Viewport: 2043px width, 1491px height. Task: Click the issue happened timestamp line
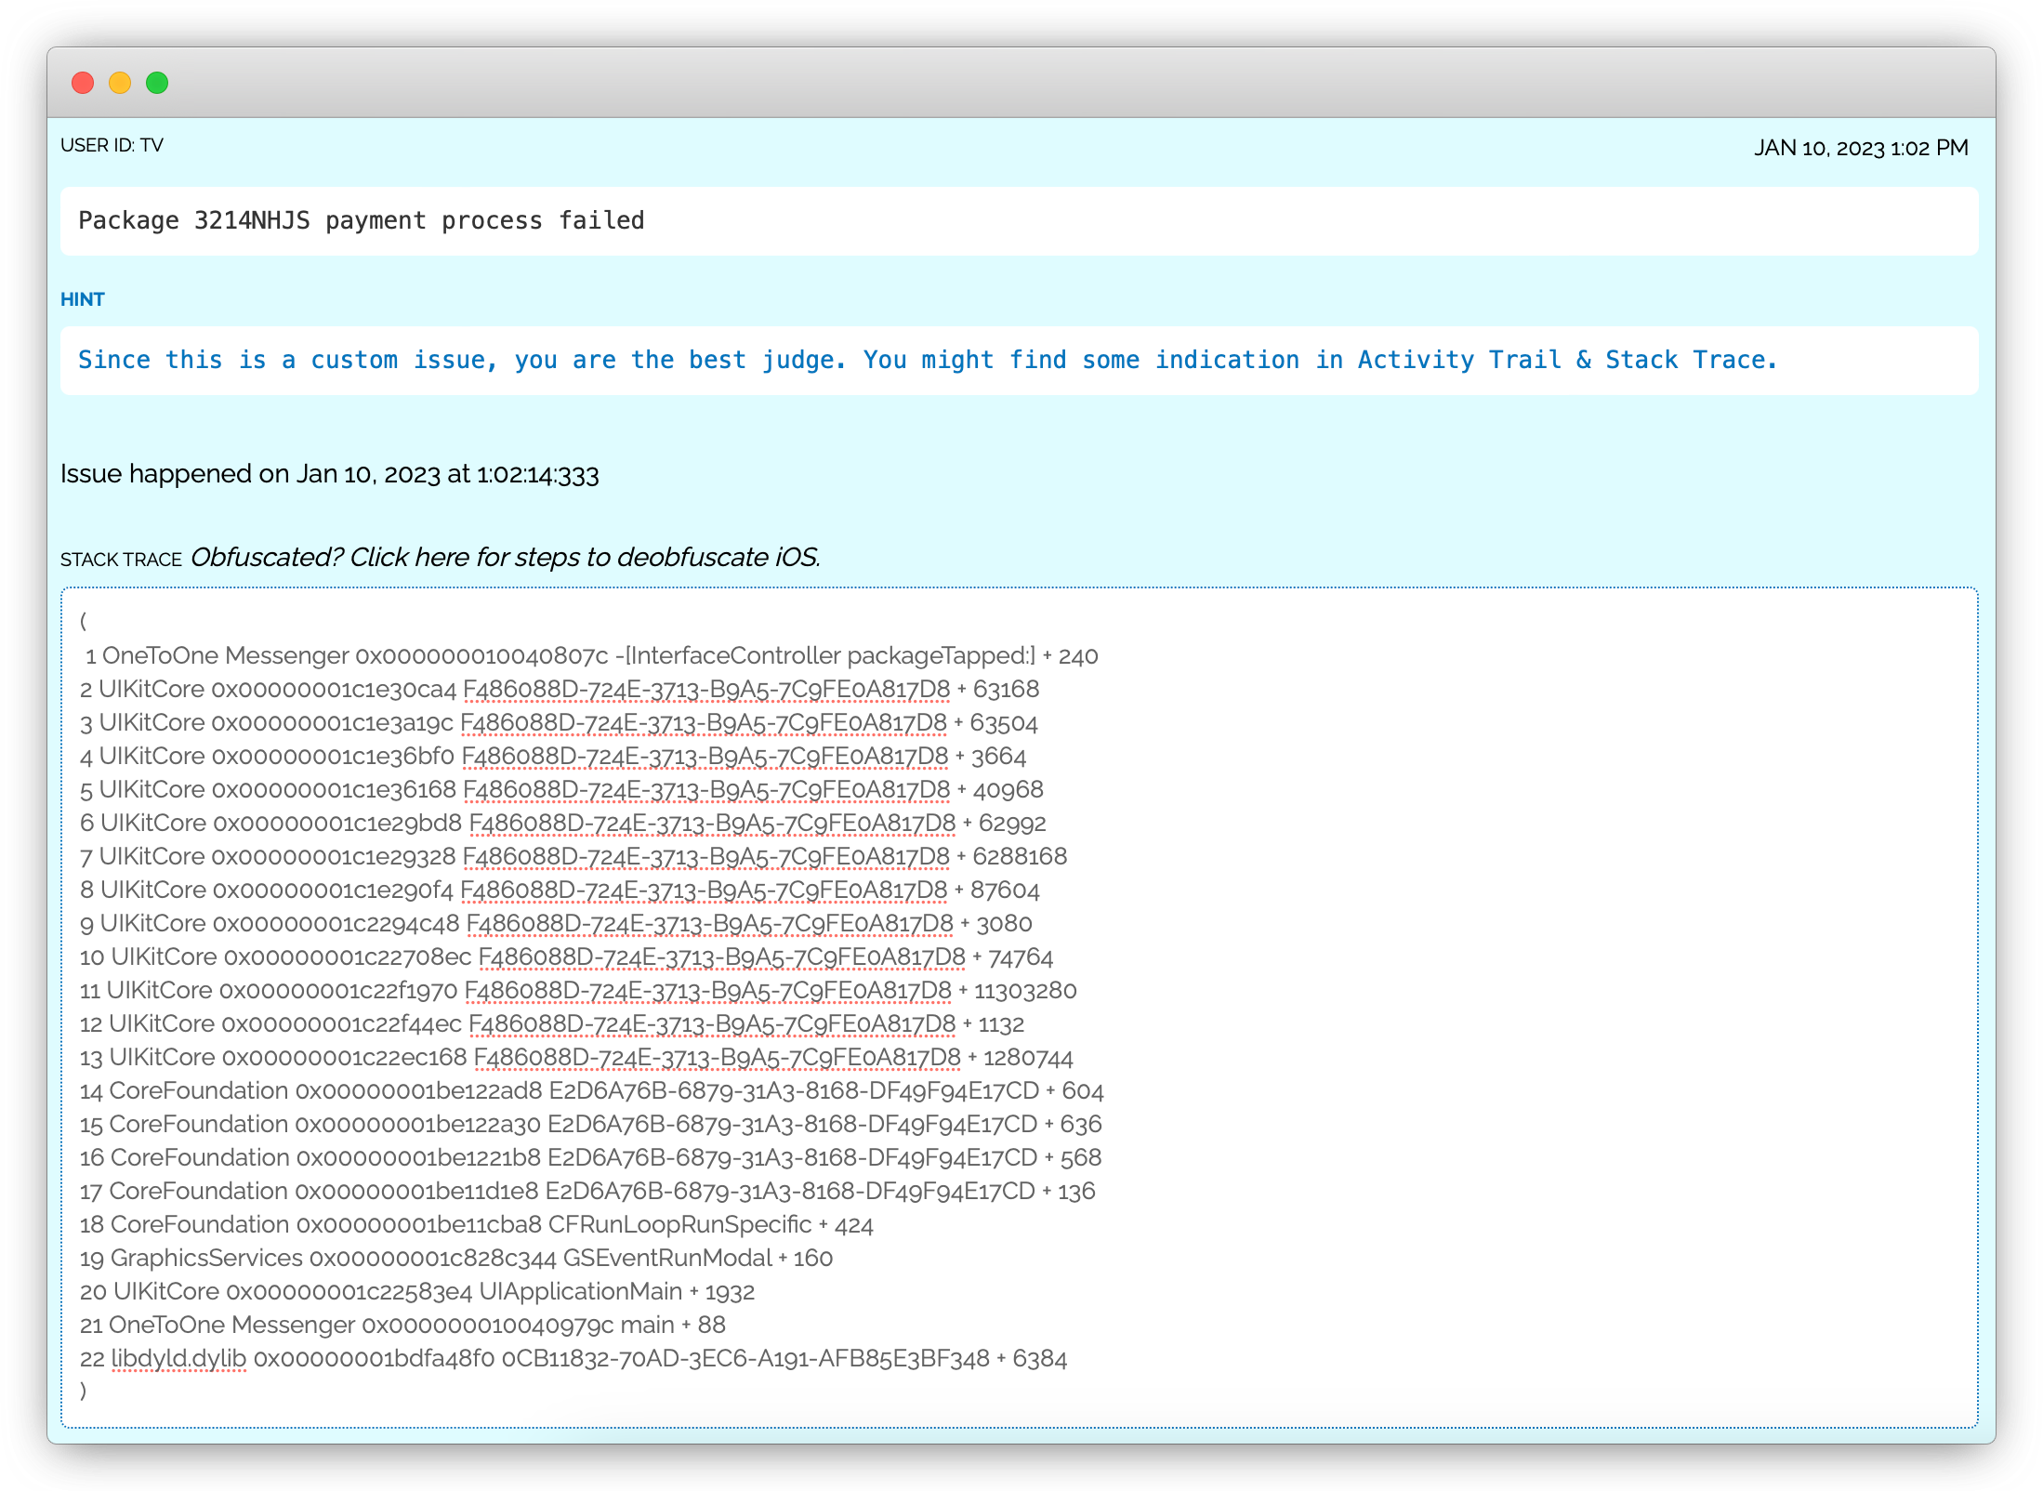(x=329, y=474)
